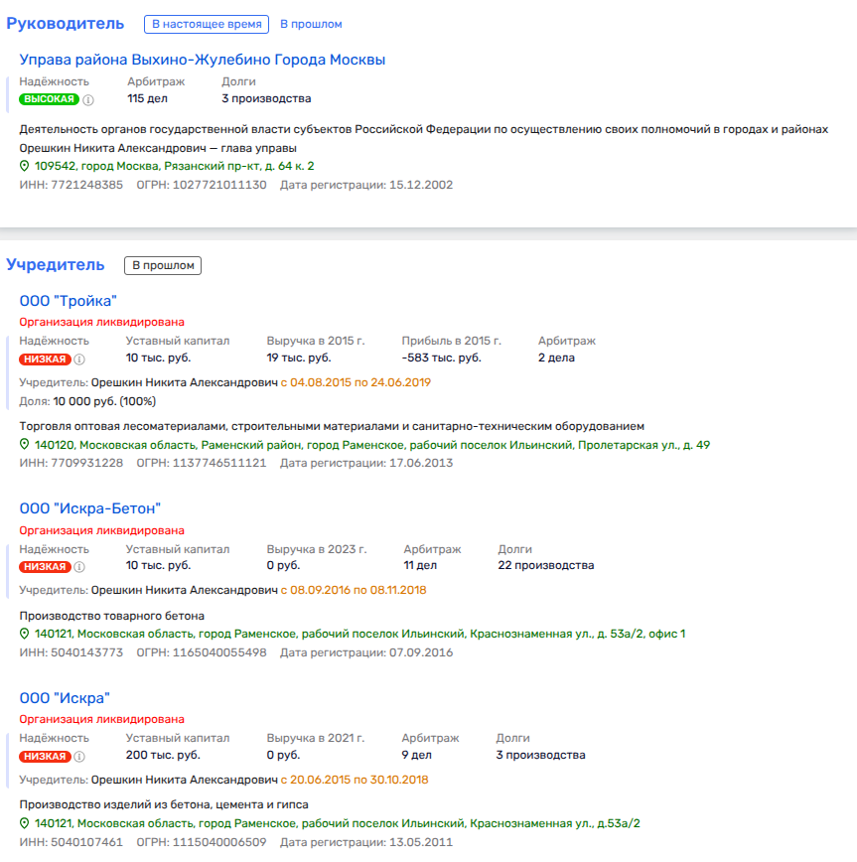Viewport: 857px width, 862px height.
Task: Click info icon beside НИЗКАЯ for ООО Тройка
Action: click(x=80, y=359)
